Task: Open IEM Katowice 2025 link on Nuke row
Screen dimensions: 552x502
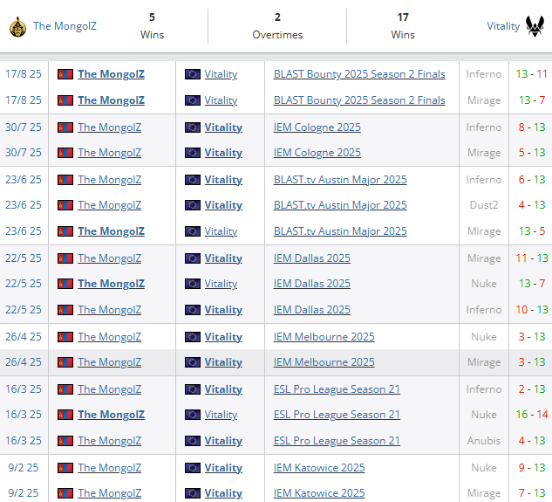Action: [x=319, y=468]
